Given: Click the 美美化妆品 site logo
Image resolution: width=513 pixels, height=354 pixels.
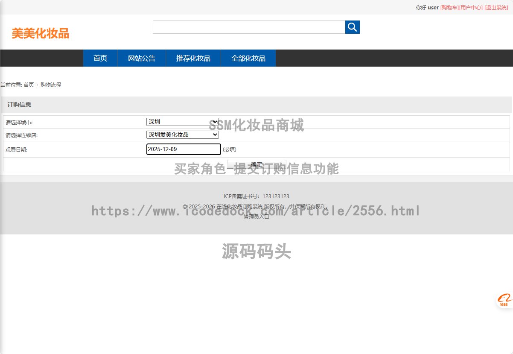Looking at the screenshot, I should tap(41, 33).
